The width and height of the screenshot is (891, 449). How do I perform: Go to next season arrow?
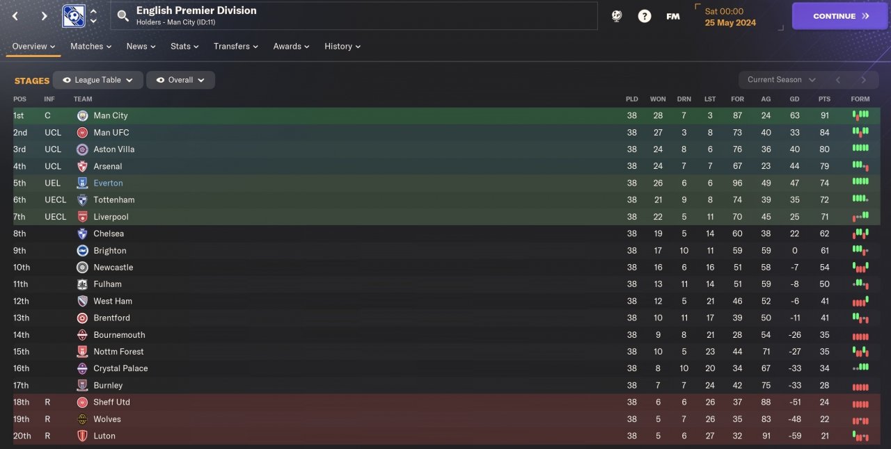864,80
